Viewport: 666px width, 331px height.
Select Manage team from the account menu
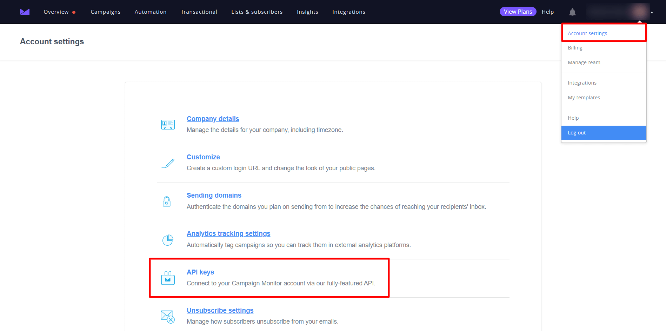coord(584,62)
